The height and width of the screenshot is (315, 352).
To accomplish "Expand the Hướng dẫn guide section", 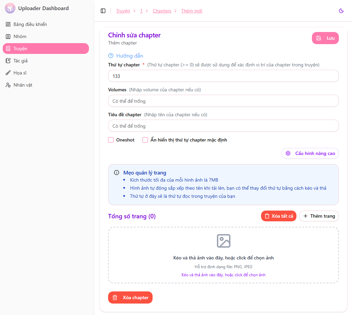I will point(129,56).
